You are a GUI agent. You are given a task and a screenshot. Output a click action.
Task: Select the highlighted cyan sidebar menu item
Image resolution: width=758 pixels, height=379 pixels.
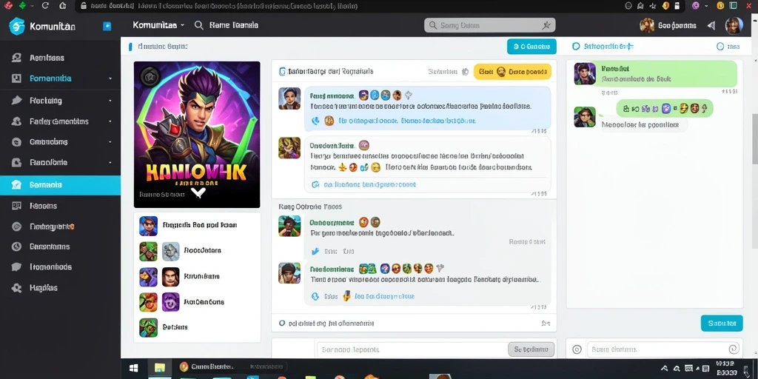tap(60, 185)
